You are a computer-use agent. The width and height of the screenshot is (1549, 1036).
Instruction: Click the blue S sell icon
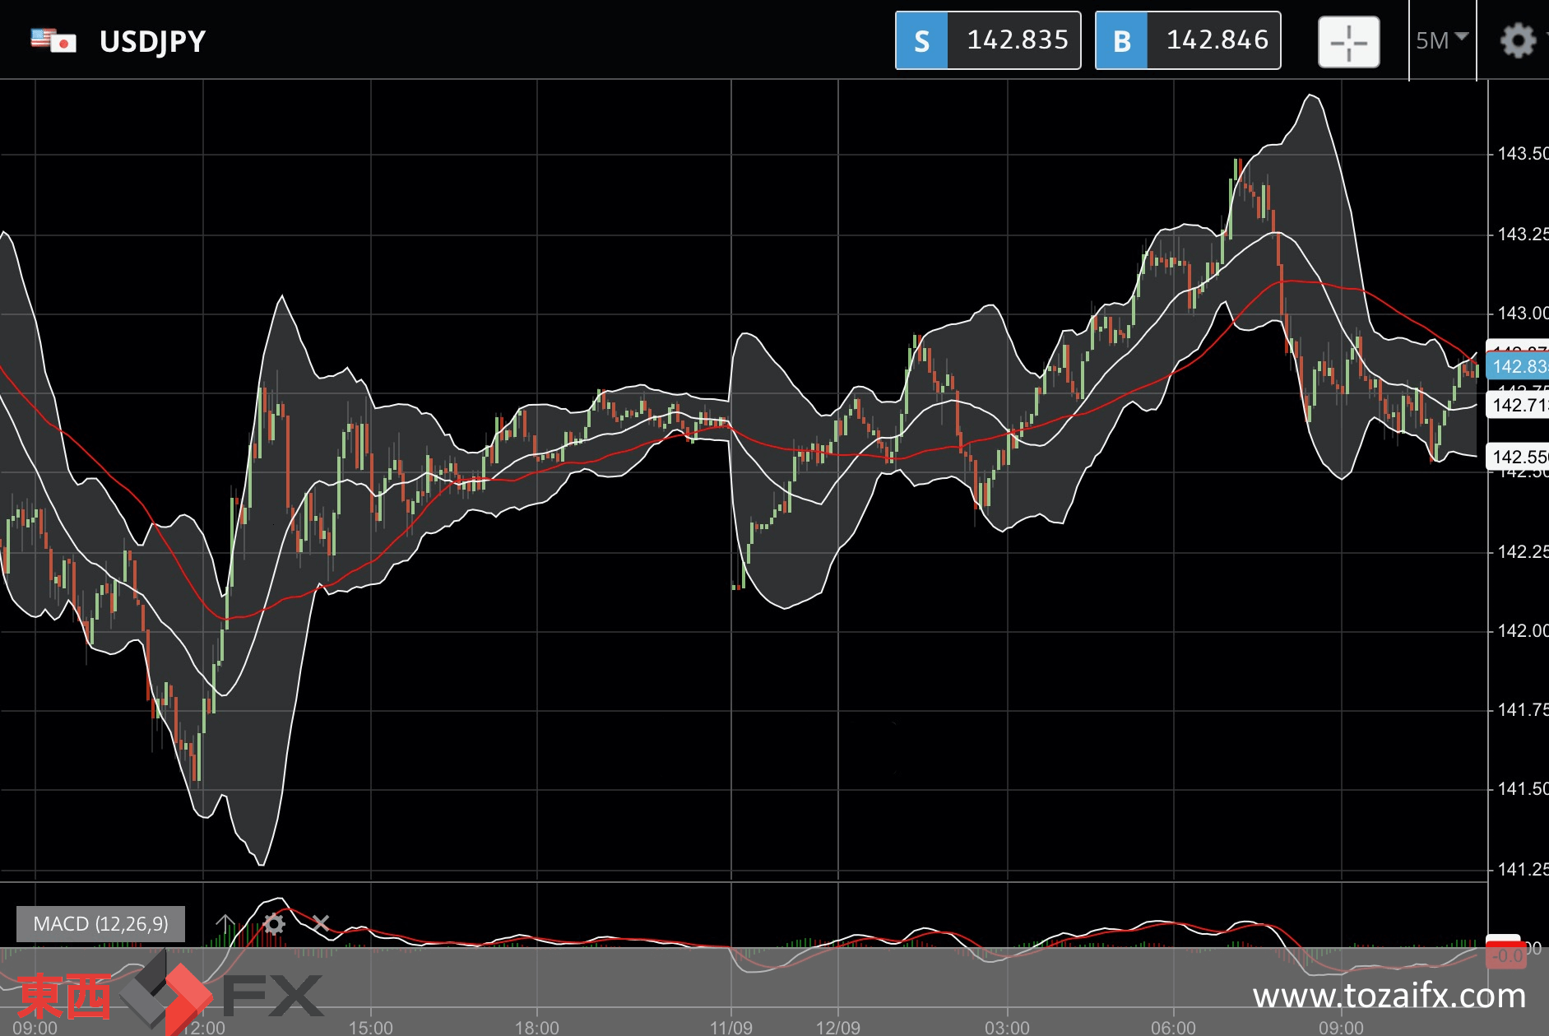[x=921, y=40]
